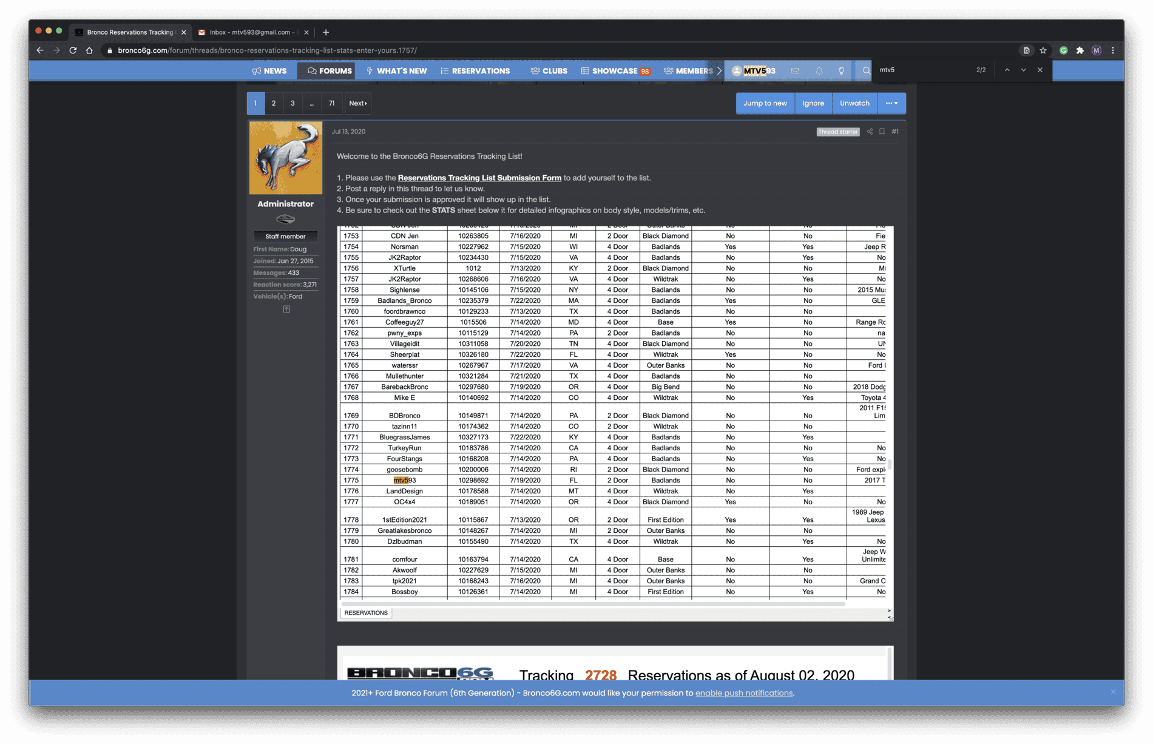Bookmark post #1 with bookmark icon
Image resolution: width=1153 pixels, height=744 pixels.
click(882, 132)
